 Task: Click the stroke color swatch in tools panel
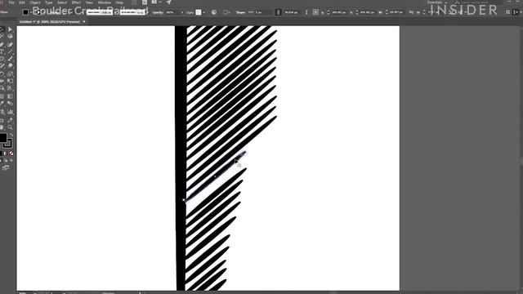point(8,144)
